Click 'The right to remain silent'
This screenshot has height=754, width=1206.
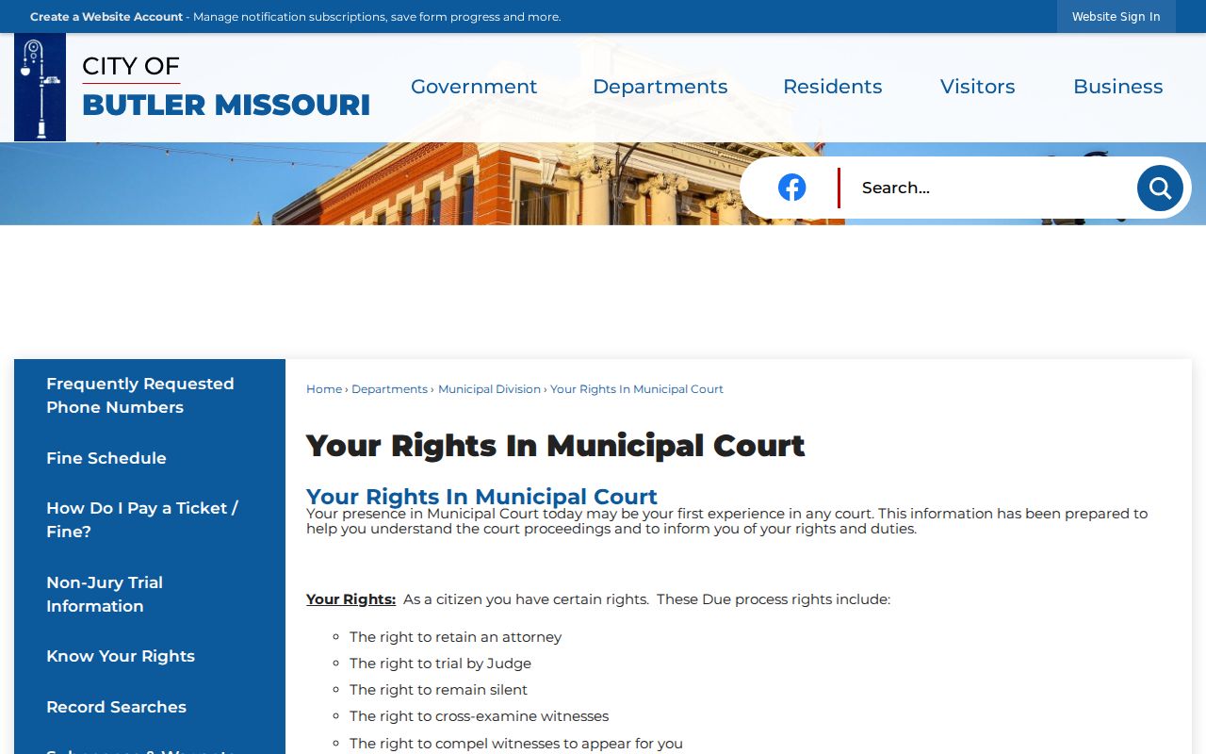pyautogui.click(x=438, y=690)
